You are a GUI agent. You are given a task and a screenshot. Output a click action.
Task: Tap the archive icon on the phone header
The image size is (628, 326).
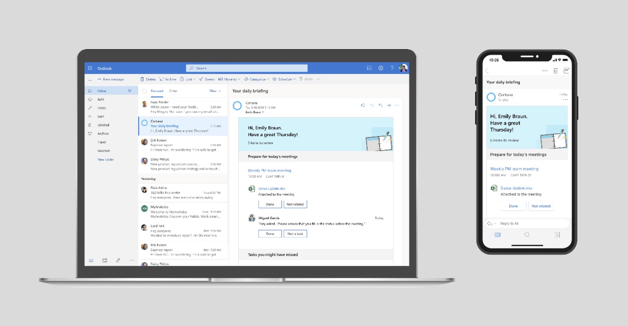[566, 71]
